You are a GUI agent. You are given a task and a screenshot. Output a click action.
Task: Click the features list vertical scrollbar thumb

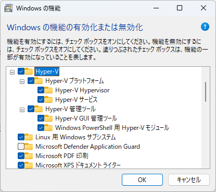pos(206,92)
